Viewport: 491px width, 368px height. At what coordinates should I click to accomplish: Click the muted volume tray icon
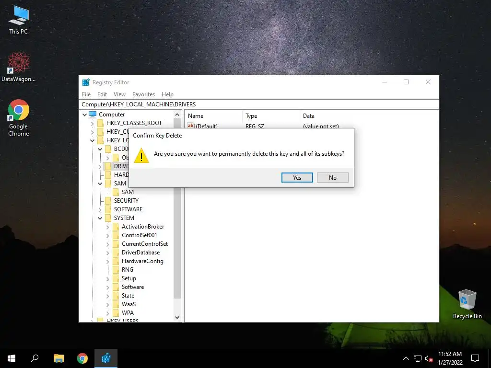(x=429, y=358)
